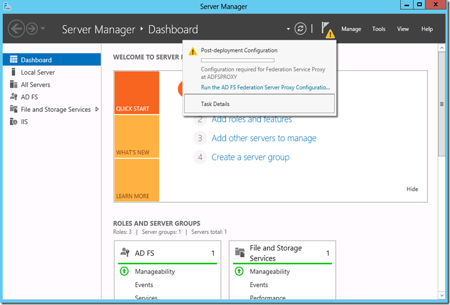
Task: Click File and Storage Manageability status icon
Action: 239,271
